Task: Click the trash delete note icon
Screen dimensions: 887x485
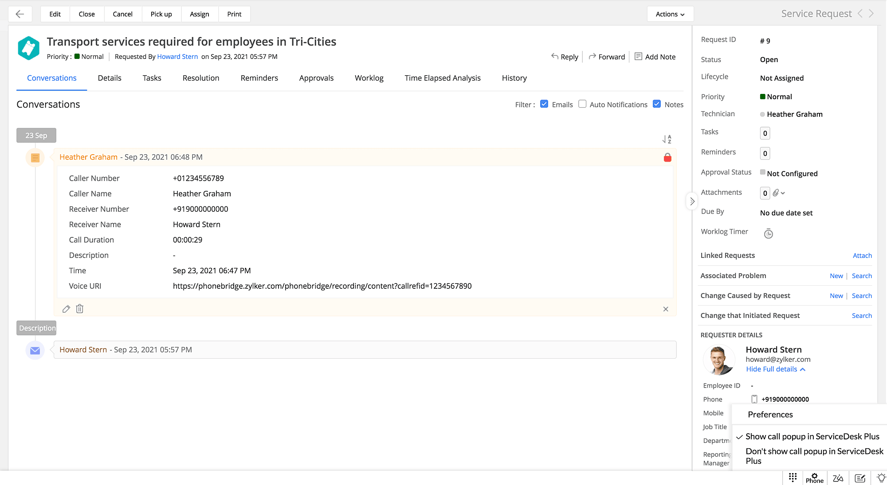Action: pos(80,309)
